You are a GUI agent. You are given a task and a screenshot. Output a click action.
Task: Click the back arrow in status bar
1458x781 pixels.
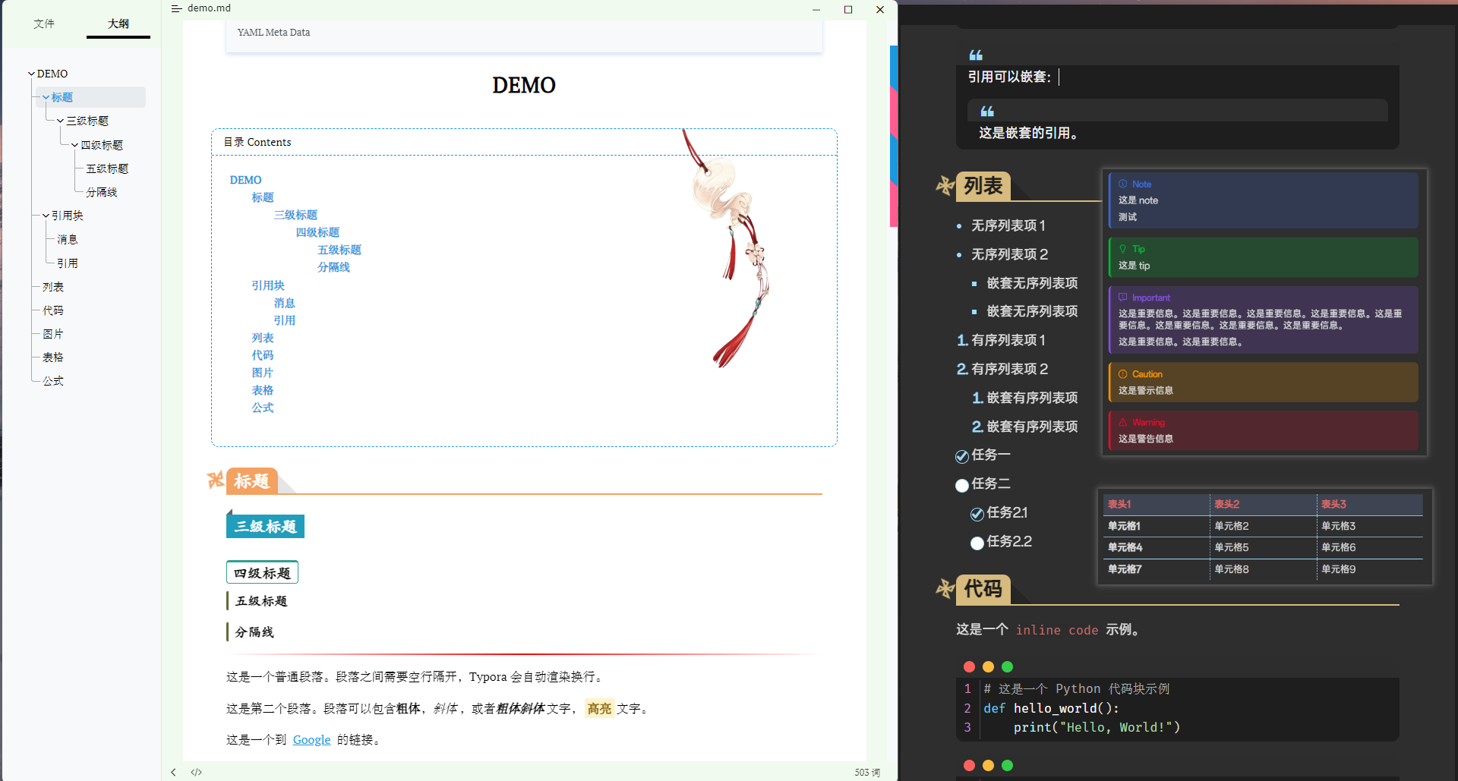click(174, 772)
